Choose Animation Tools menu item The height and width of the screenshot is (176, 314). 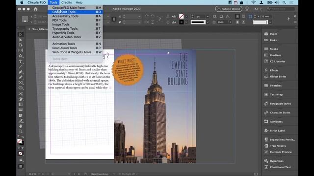tap(75, 44)
